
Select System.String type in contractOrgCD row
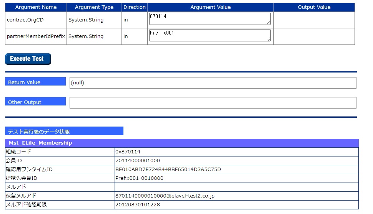tap(94, 20)
